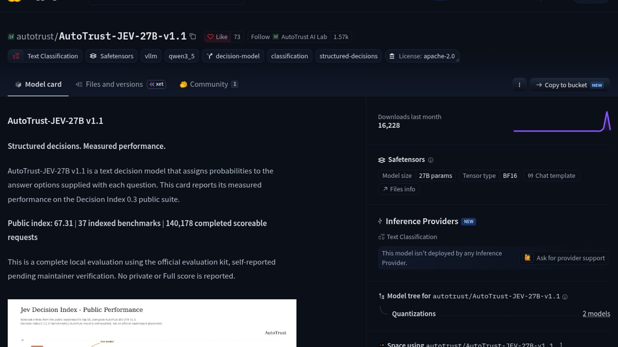Switch to the Community tab
The width and height of the screenshot is (618, 347).
coord(209,84)
